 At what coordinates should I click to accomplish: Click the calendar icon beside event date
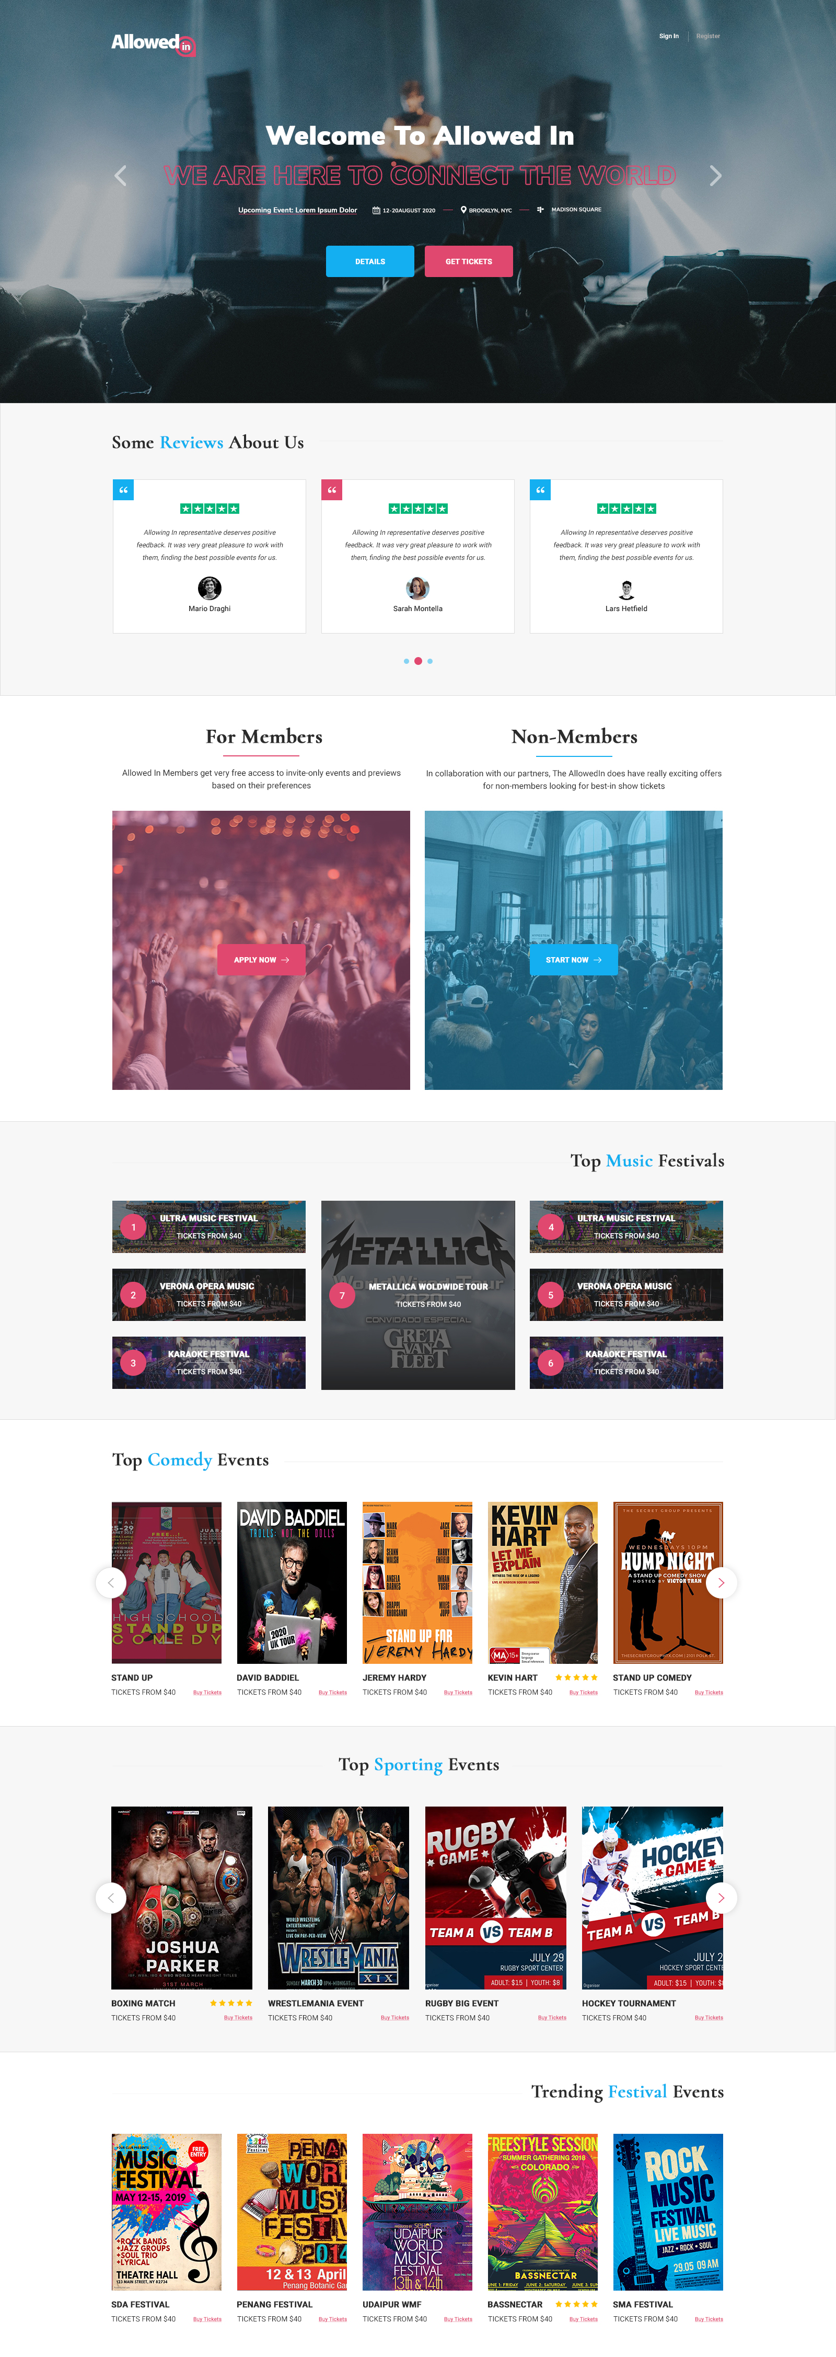pyautogui.click(x=376, y=211)
